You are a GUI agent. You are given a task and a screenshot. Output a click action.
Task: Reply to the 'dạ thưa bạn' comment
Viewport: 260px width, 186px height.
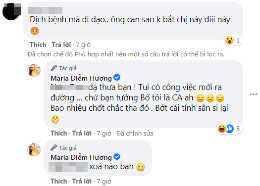(x=82, y=134)
